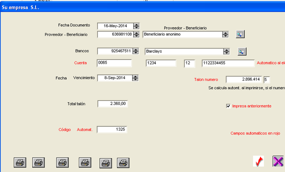Image resolution: width=285 pixels, height=172 pixels.
Task: Click the account number field 1122334455
Action: tap(228, 63)
